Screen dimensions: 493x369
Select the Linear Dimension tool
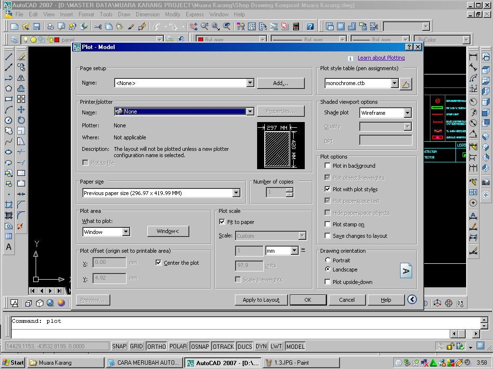tap(473, 57)
